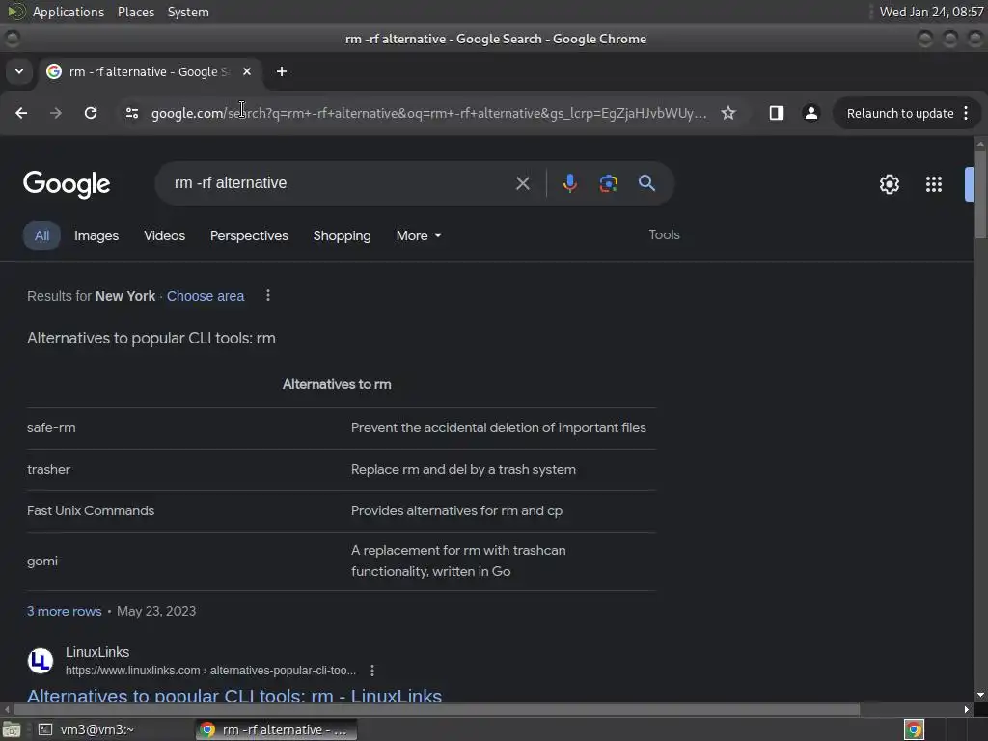
Task: Click the forward navigation arrow
Action: click(56, 113)
